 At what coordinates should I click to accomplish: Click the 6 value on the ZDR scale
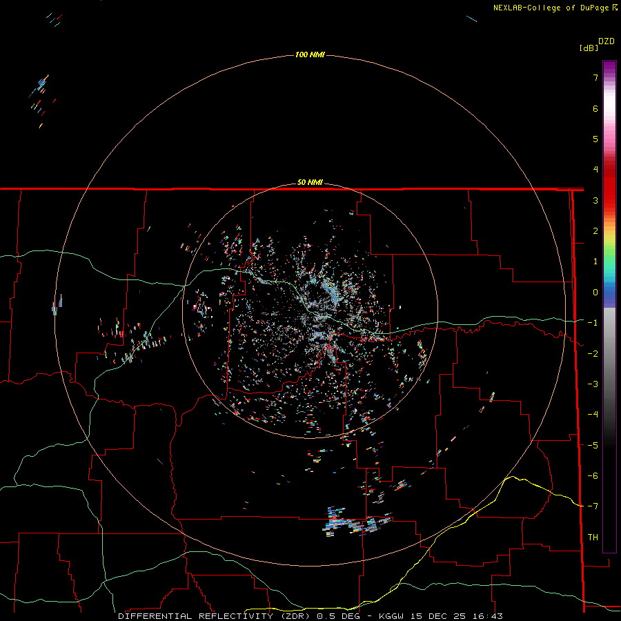595,108
